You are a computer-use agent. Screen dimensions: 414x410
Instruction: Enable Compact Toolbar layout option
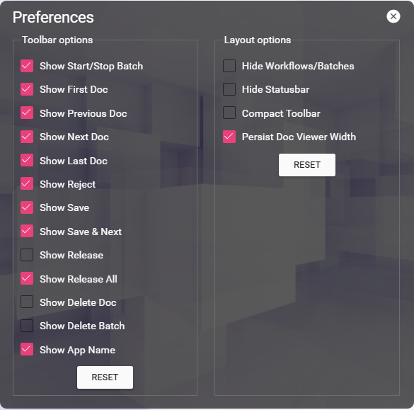tap(229, 113)
